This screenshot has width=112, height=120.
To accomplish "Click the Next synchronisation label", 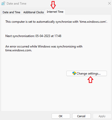I will pos(20,36).
